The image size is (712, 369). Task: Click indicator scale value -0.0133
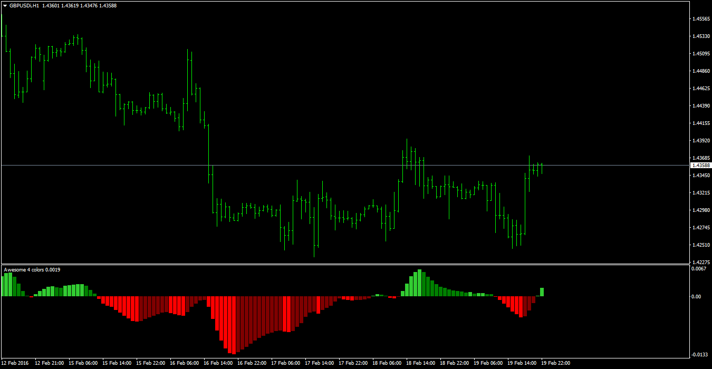(700, 355)
